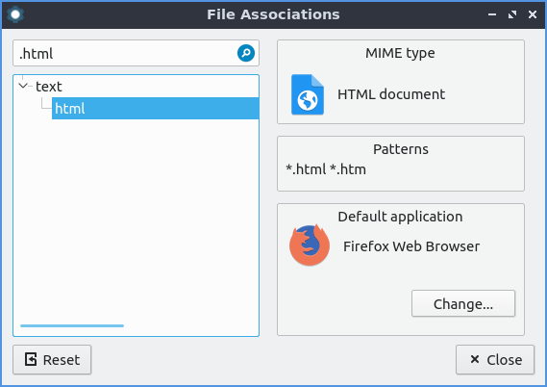Image resolution: width=547 pixels, height=387 pixels.
Task: Click the Reset button label
Action: [x=62, y=360]
